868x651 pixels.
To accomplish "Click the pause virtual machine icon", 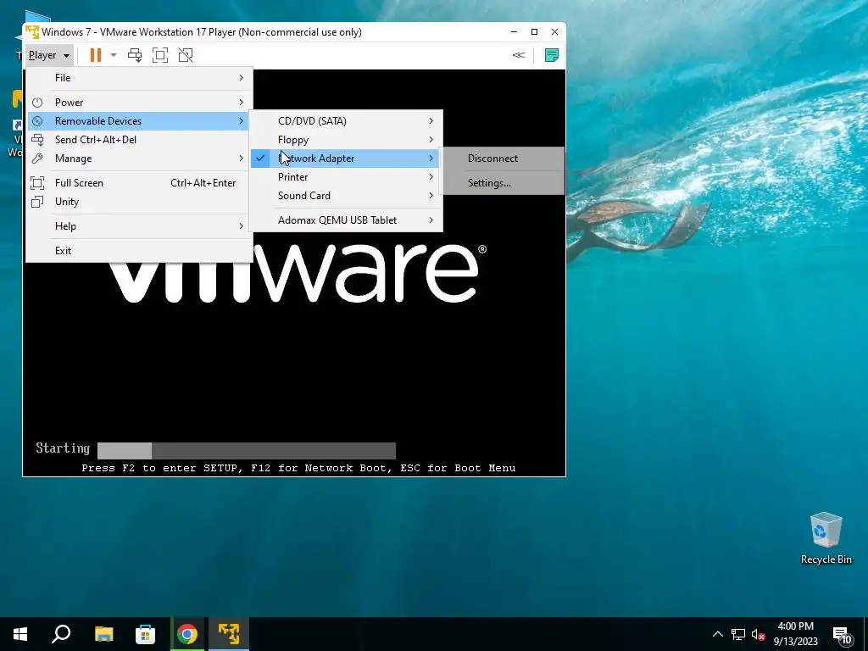I will coord(95,55).
